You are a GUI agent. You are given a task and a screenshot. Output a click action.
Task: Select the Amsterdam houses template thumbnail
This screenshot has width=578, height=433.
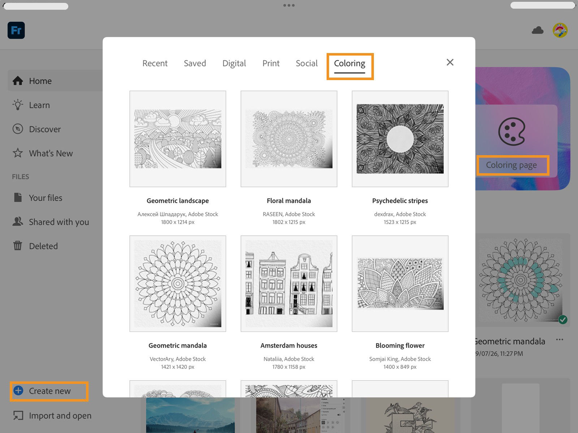coord(289,284)
